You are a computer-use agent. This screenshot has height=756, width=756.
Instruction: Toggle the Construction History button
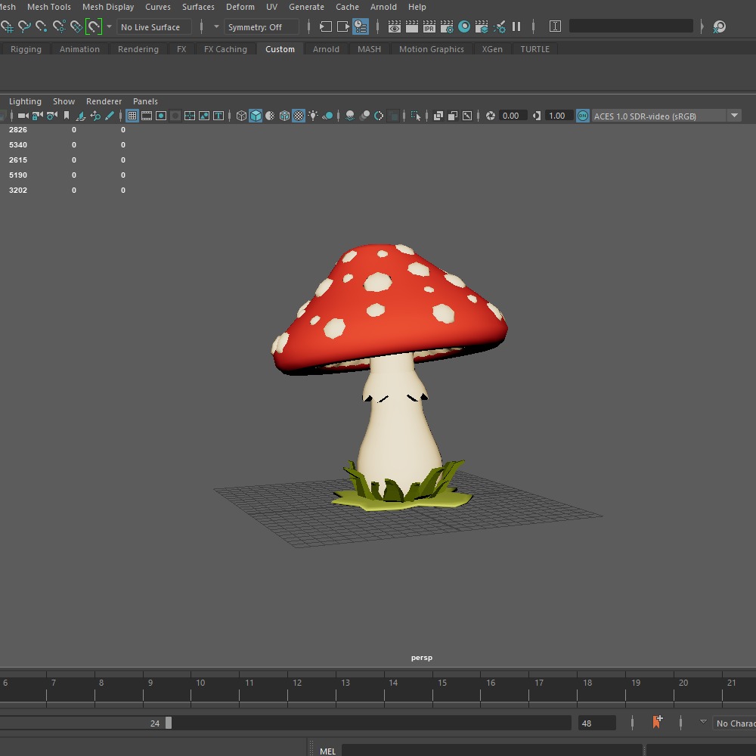[361, 26]
